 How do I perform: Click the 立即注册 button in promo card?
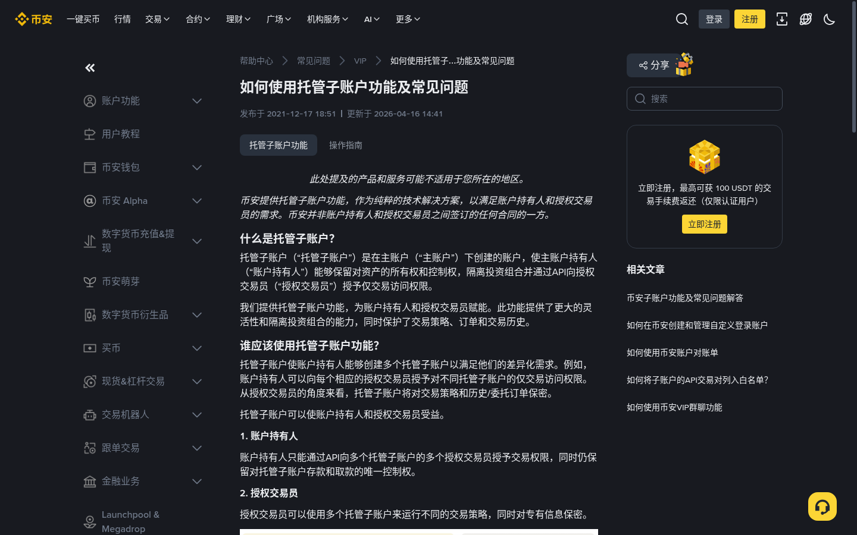point(705,224)
